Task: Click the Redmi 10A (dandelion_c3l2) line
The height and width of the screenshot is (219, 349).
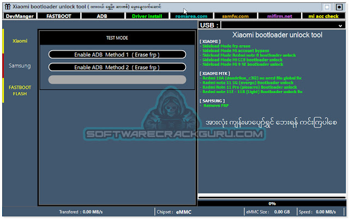Action: 251,78
